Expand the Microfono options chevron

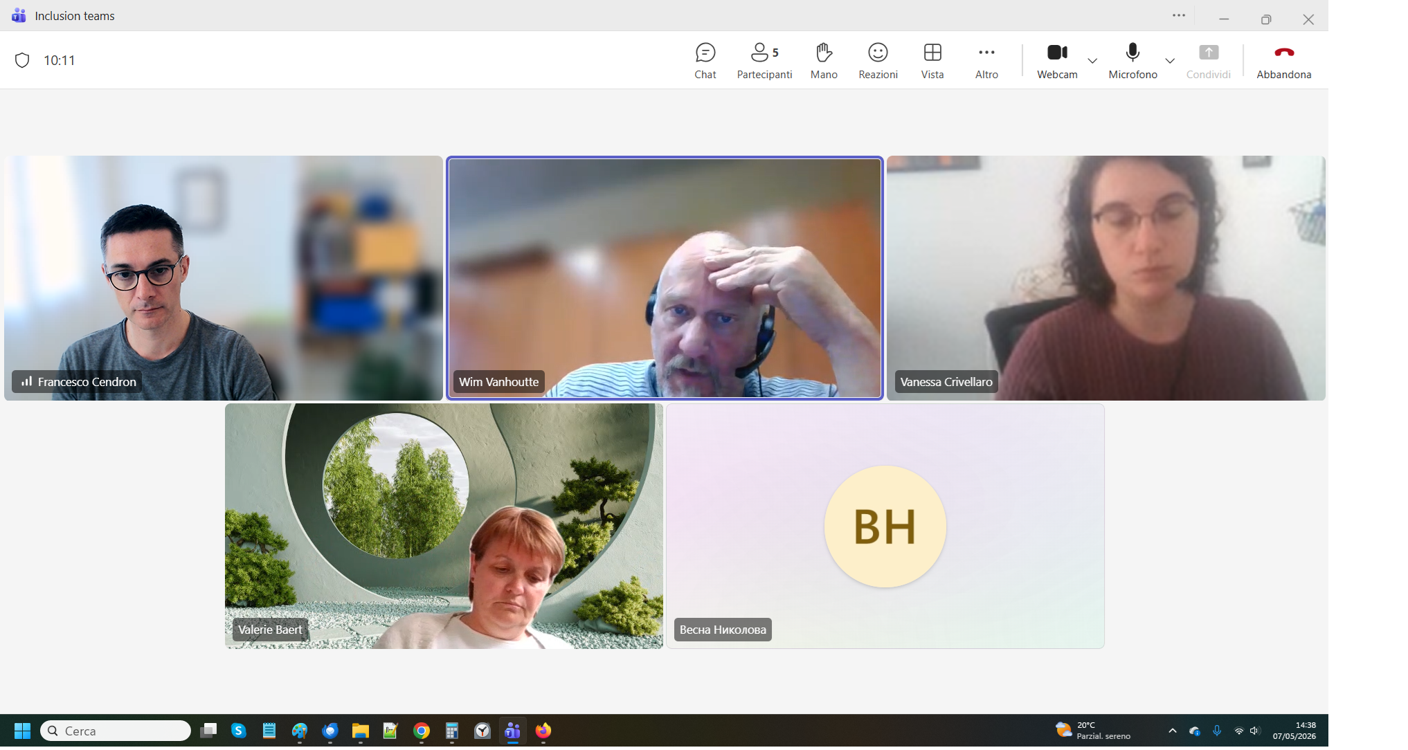[1170, 61]
